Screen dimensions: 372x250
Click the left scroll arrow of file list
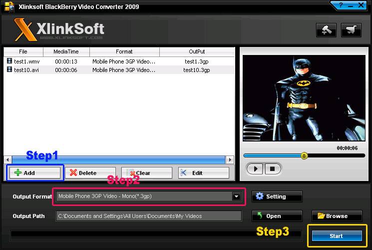pos(8,159)
